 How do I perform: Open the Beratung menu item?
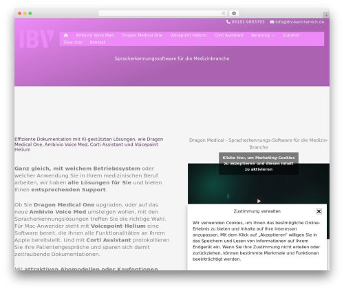(260, 35)
